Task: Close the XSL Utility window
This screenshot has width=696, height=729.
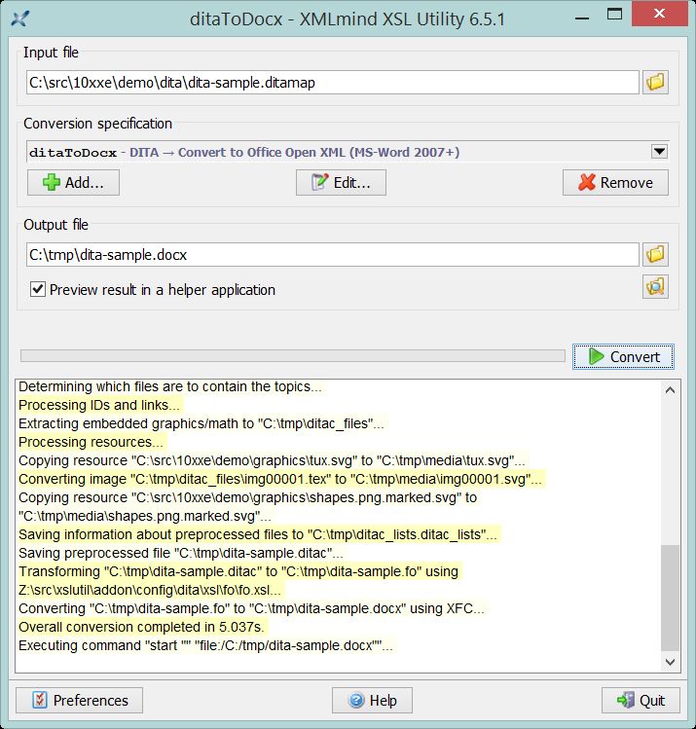Action: pos(659,14)
